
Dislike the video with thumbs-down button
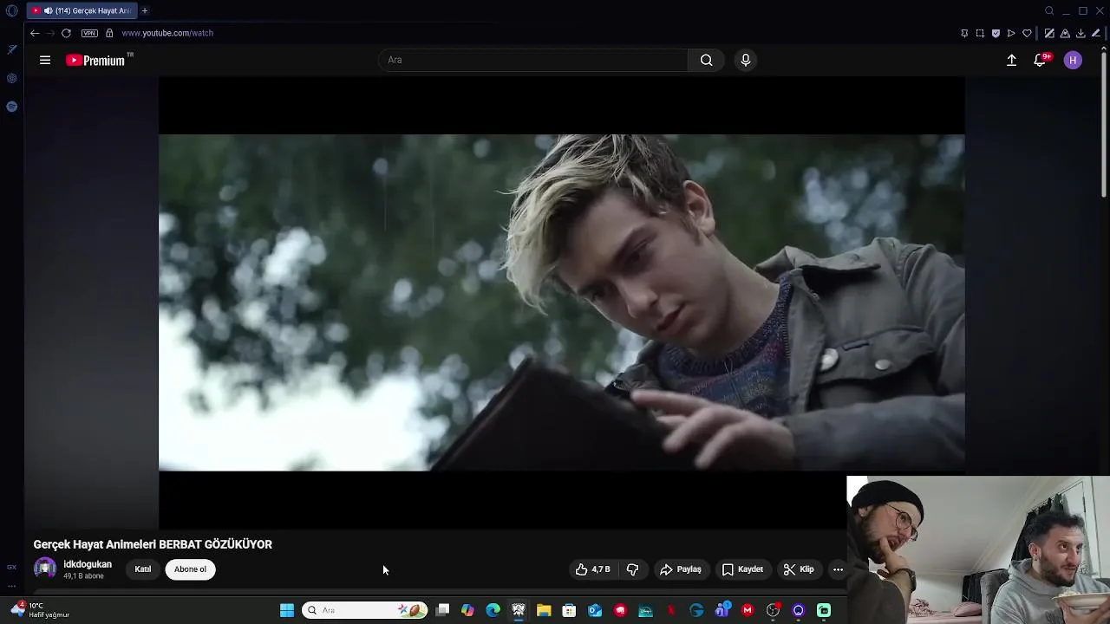(632, 569)
